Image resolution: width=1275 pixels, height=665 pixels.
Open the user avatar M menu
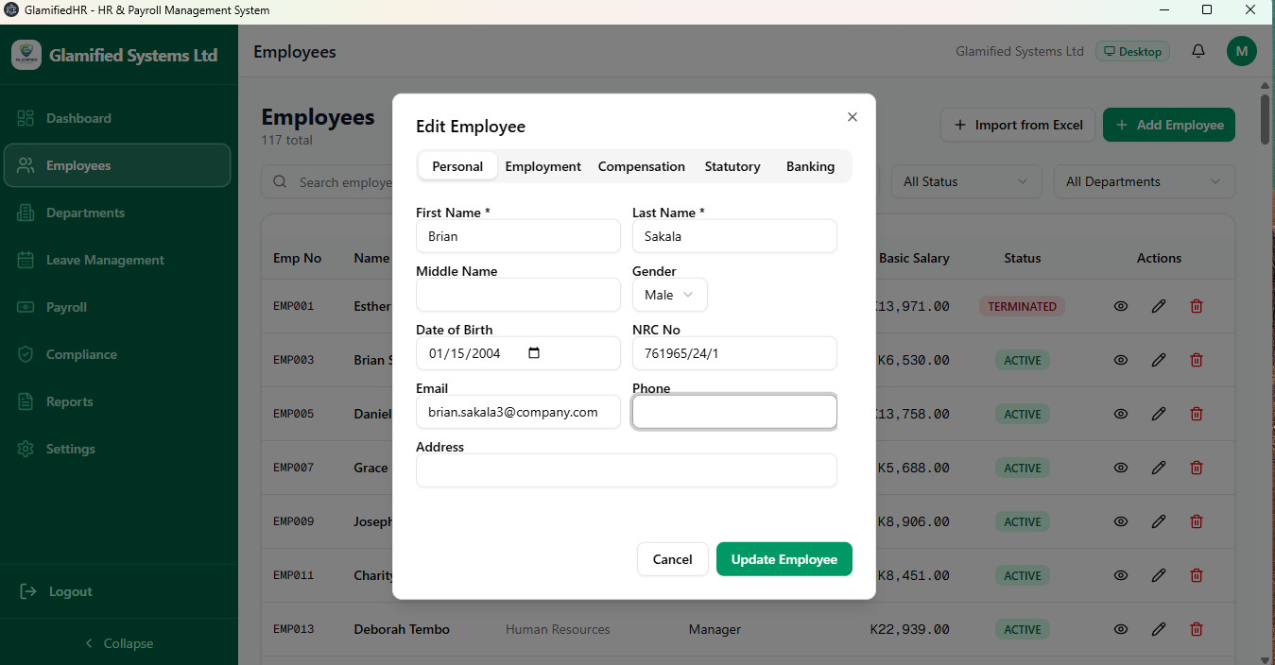(1242, 51)
